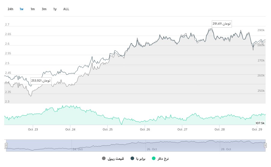
Task: Click the 291,411 تومان peak price label
Action: pos(222,24)
